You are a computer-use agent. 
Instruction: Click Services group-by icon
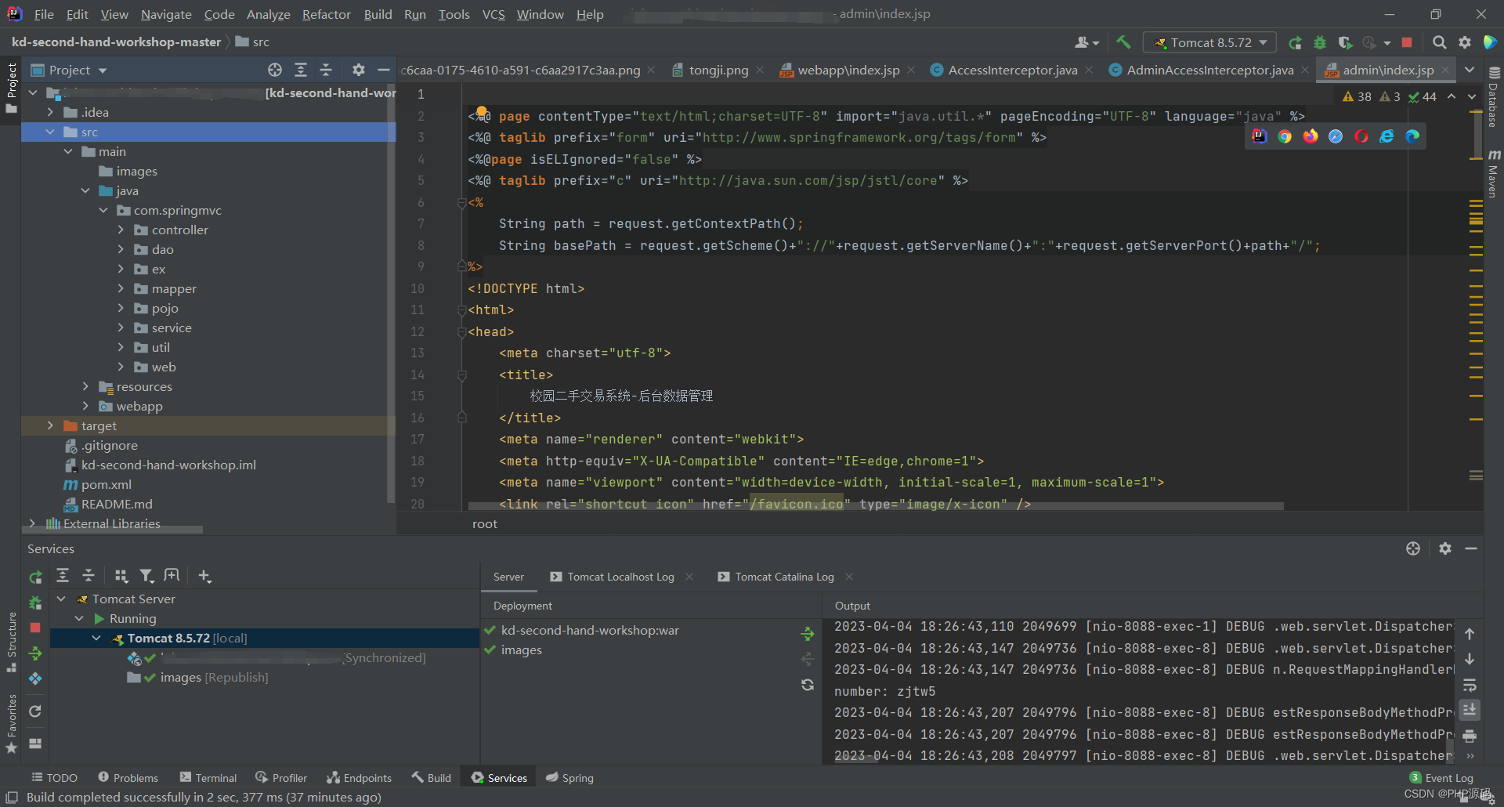coord(121,576)
